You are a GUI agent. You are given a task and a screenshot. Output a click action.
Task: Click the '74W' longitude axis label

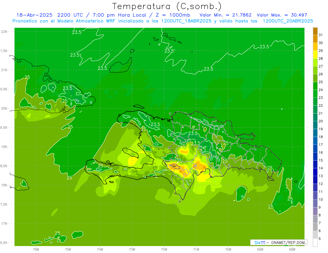coord(100,249)
